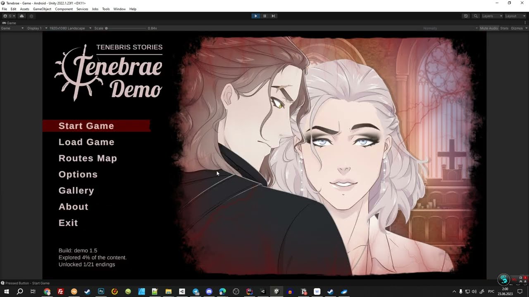Click the Scale slider handle
Screen dimensions: 529x297
tap(106, 28)
